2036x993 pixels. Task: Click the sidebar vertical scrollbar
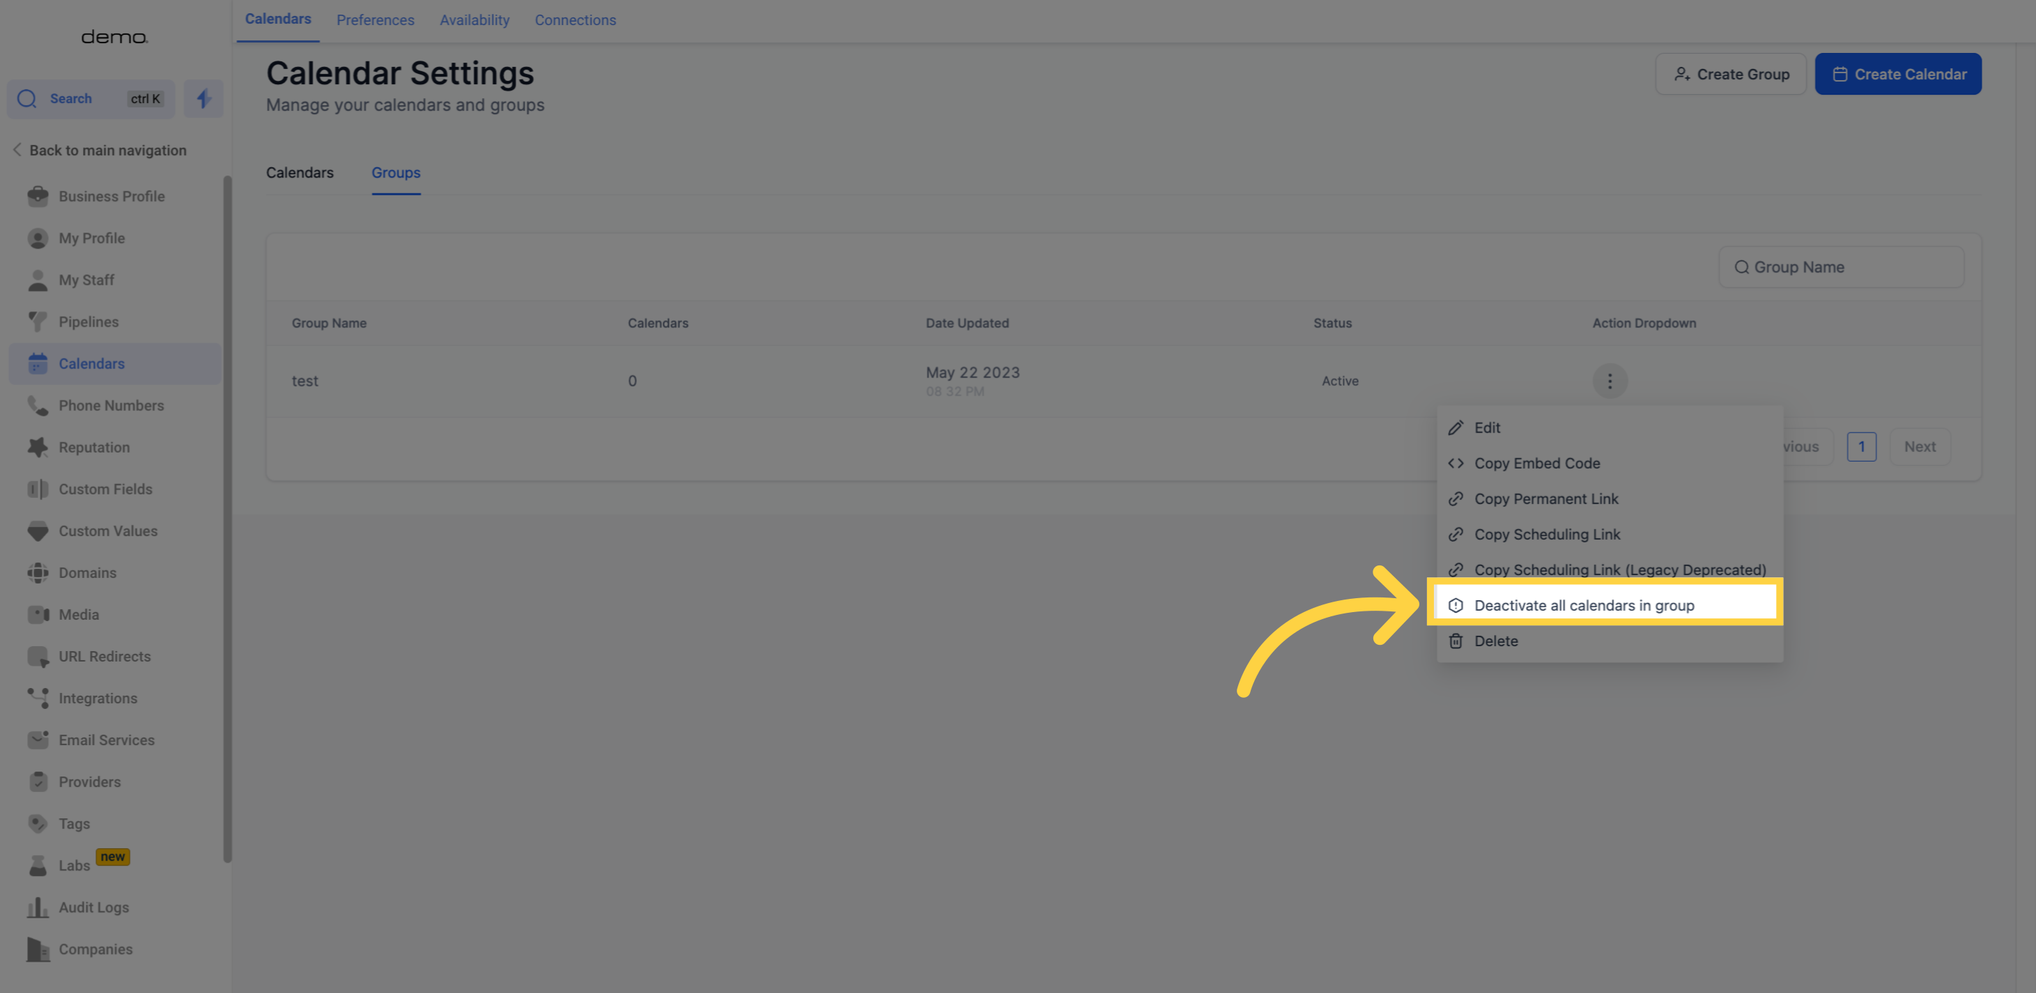click(x=228, y=518)
